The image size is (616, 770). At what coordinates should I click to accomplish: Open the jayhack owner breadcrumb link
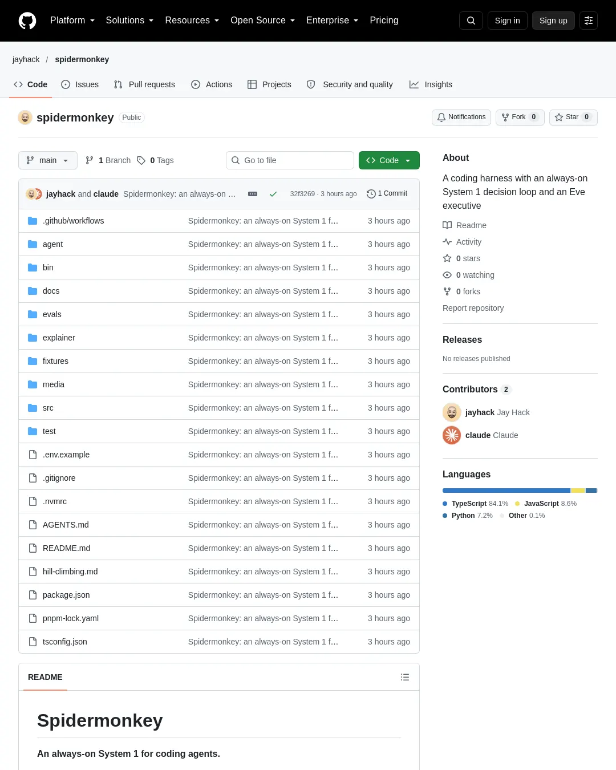pos(26,59)
